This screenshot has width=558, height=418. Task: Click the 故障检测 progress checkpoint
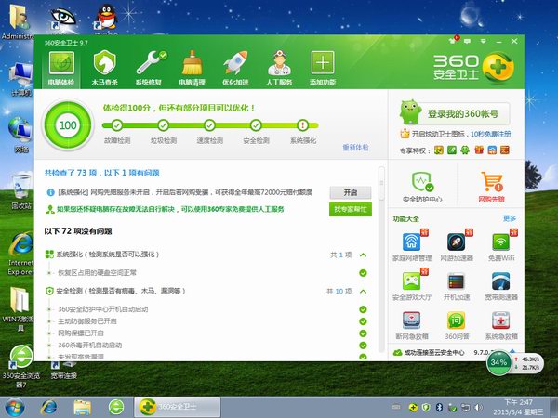click(x=117, y=125)
